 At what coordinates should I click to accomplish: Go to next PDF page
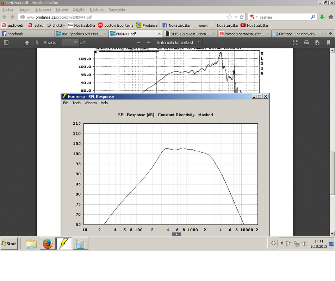point(37,43)
